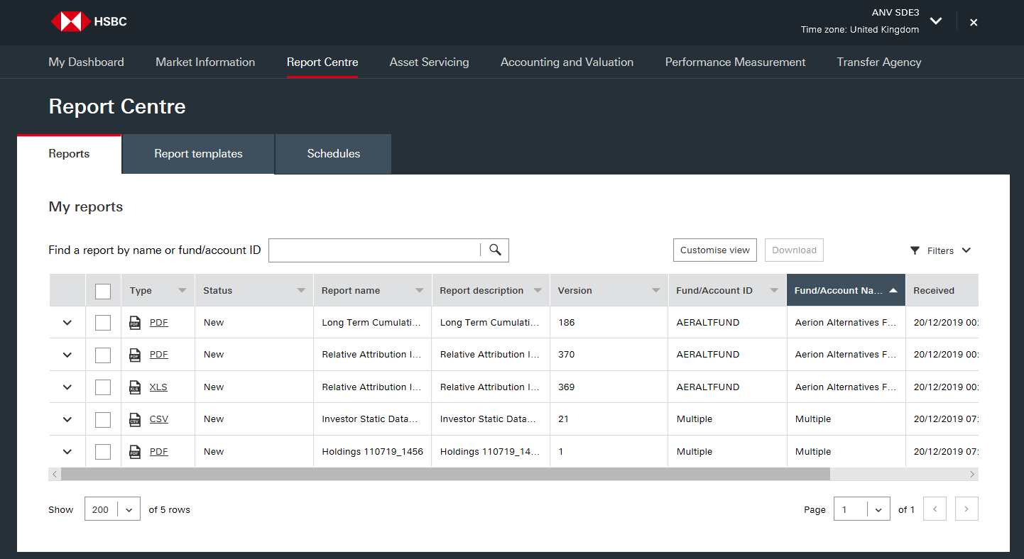1024x559 pixels.
Task: Switch to the Report templates tab
Action: click(x=198, y=154)
